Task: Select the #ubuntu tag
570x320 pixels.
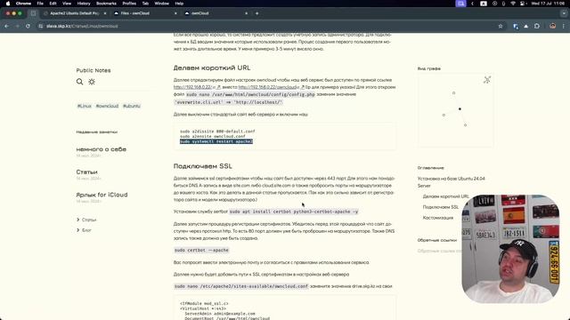Action: click(132, 106)
